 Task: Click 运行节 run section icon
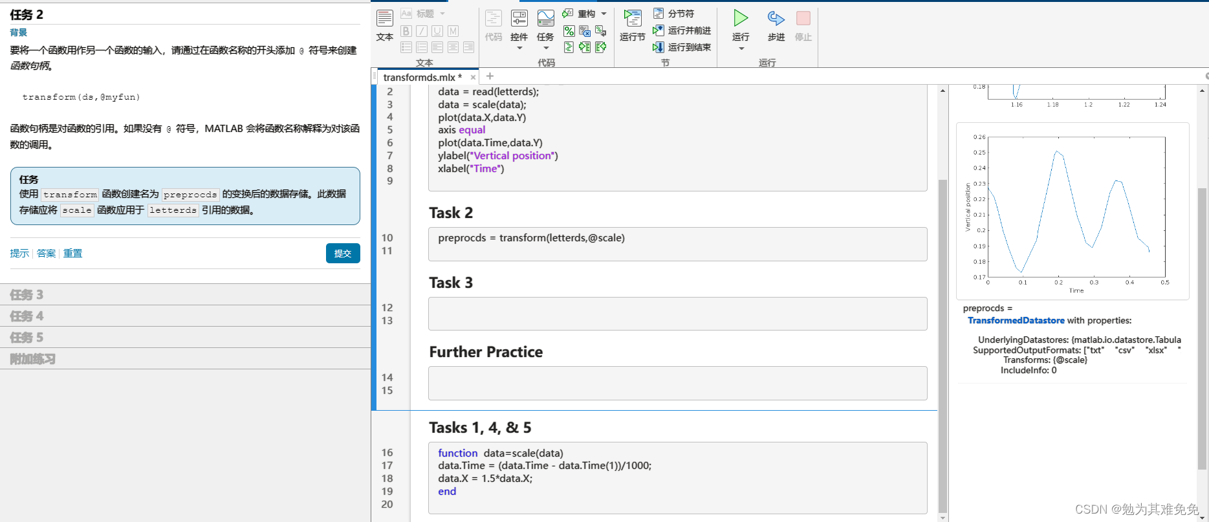[633, 19]
